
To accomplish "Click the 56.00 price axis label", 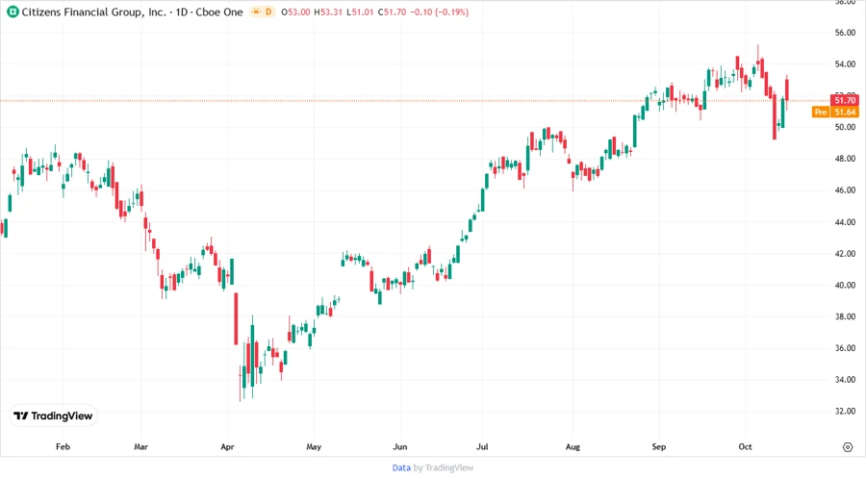I will (845, 33).
